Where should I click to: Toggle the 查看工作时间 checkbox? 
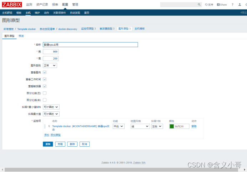click(45, 79)
